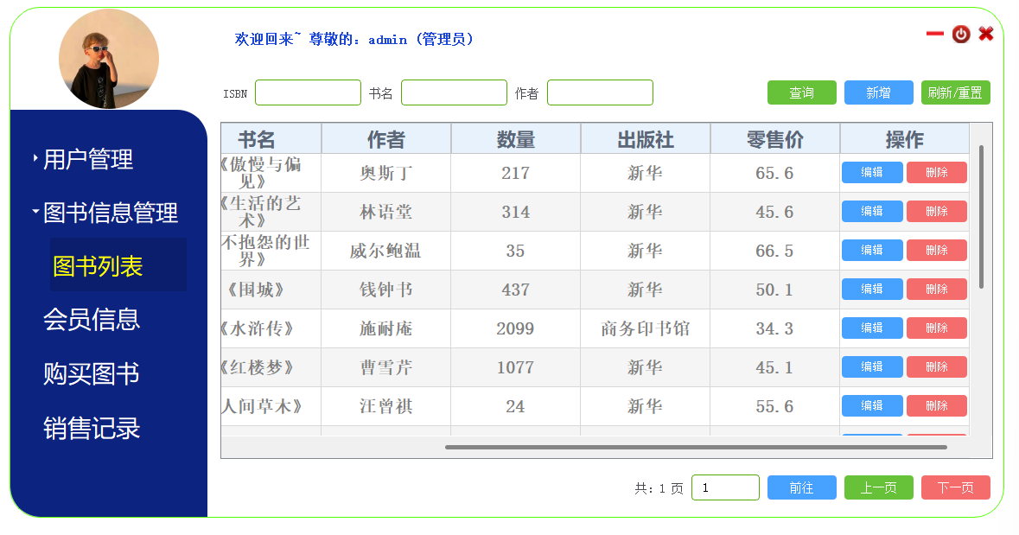The width and height of the screenshot is (1019, 535).
Task: Expand the 用户管理 menu arrow
Action: [35, 158]
